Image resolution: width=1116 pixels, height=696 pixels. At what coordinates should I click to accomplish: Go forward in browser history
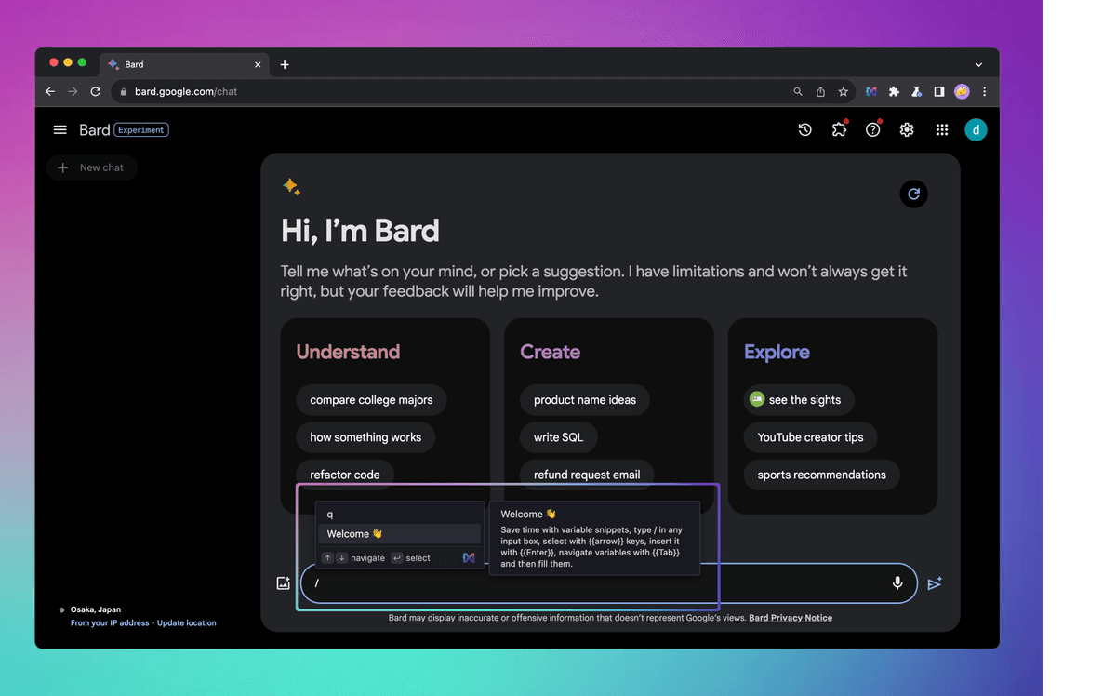coord(73,92)
